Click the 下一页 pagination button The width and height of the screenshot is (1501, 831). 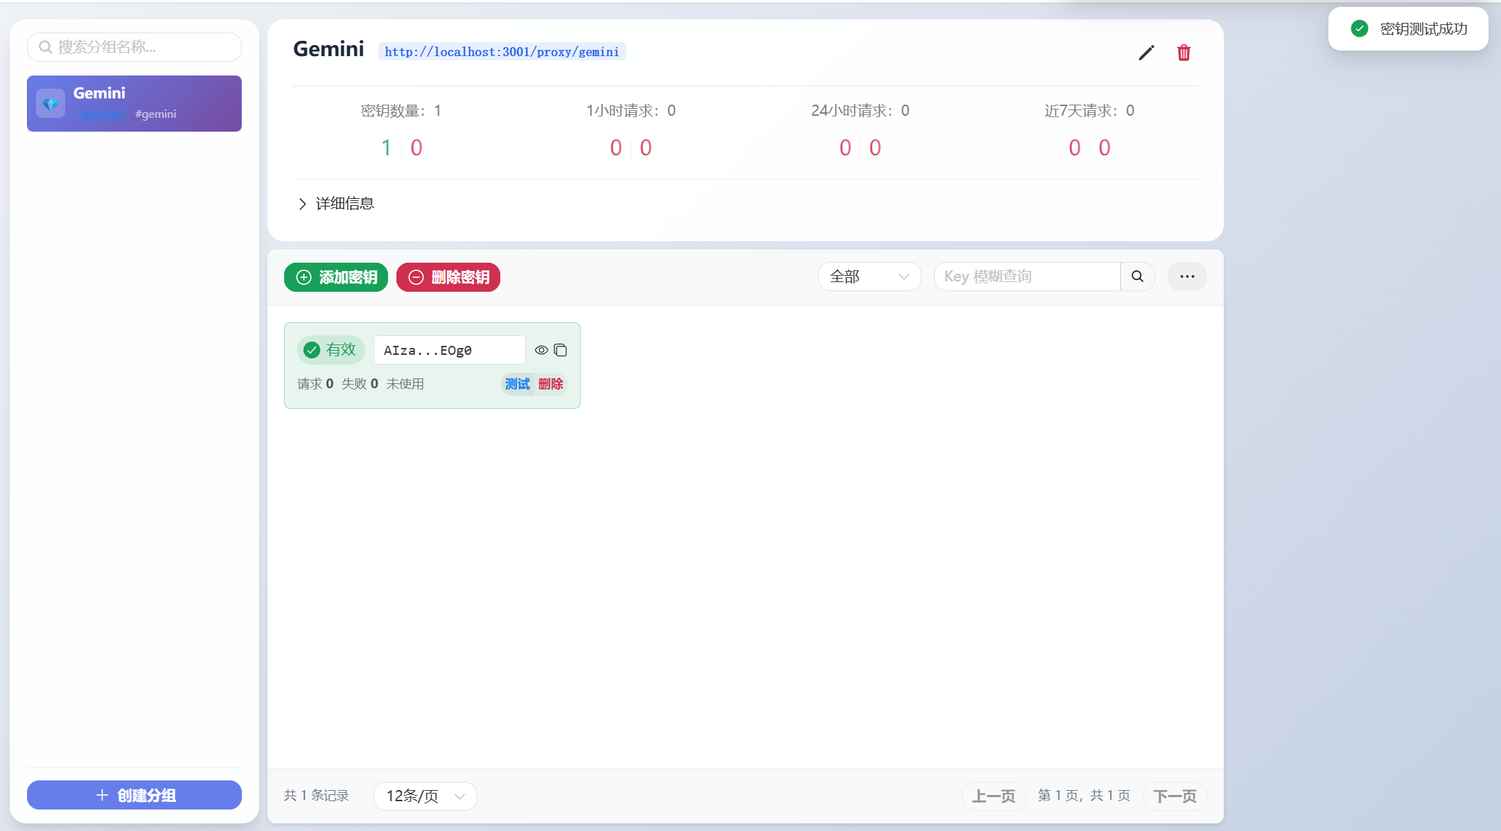point(1175,796)
